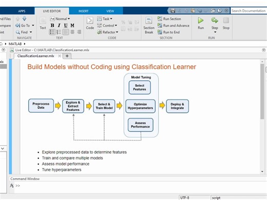This screenshot has width=267, height=200.
Task: Toggle underline text formatting
Action: click(x=66, y=26)
